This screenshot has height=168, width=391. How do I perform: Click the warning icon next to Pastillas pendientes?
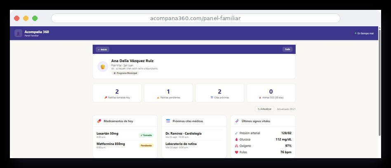[x=158, y=98]
